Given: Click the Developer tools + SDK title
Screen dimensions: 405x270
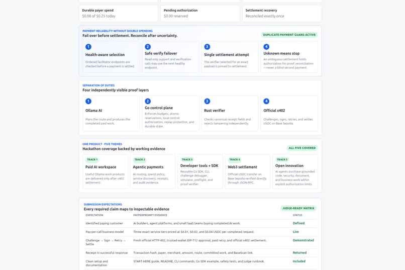Looking at the screenshot, I should 199,165.
